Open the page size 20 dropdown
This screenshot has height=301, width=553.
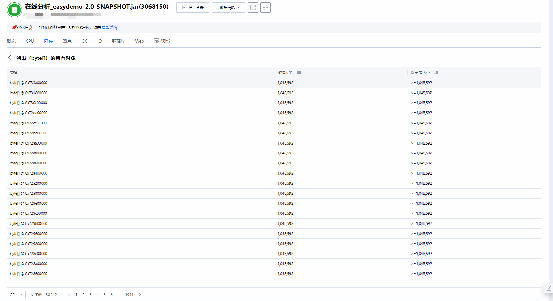point(16,295)
